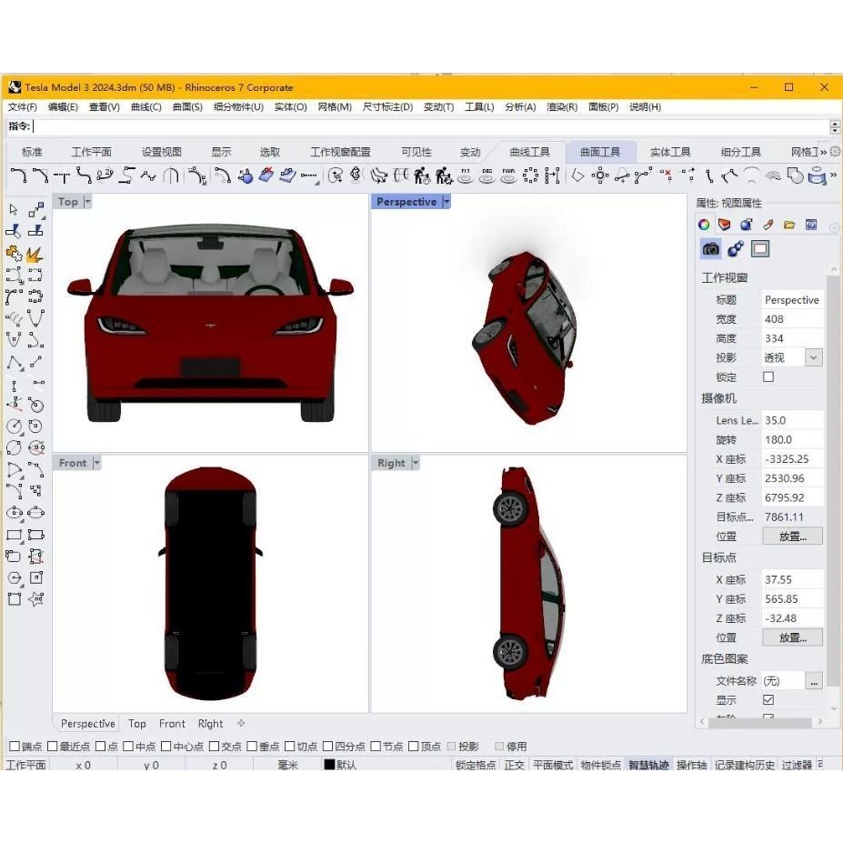
Task: Click the color wheel material panel icon
Action: pyautogui.click(x=704, y=225)
